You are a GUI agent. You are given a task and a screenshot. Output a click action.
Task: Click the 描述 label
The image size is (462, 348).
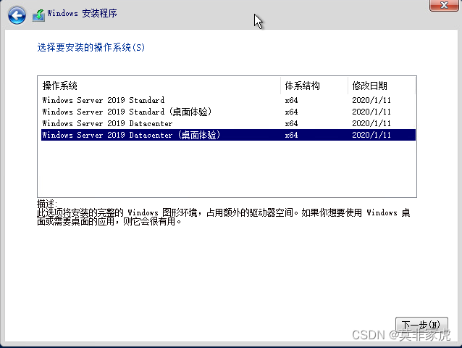point(47,203)
